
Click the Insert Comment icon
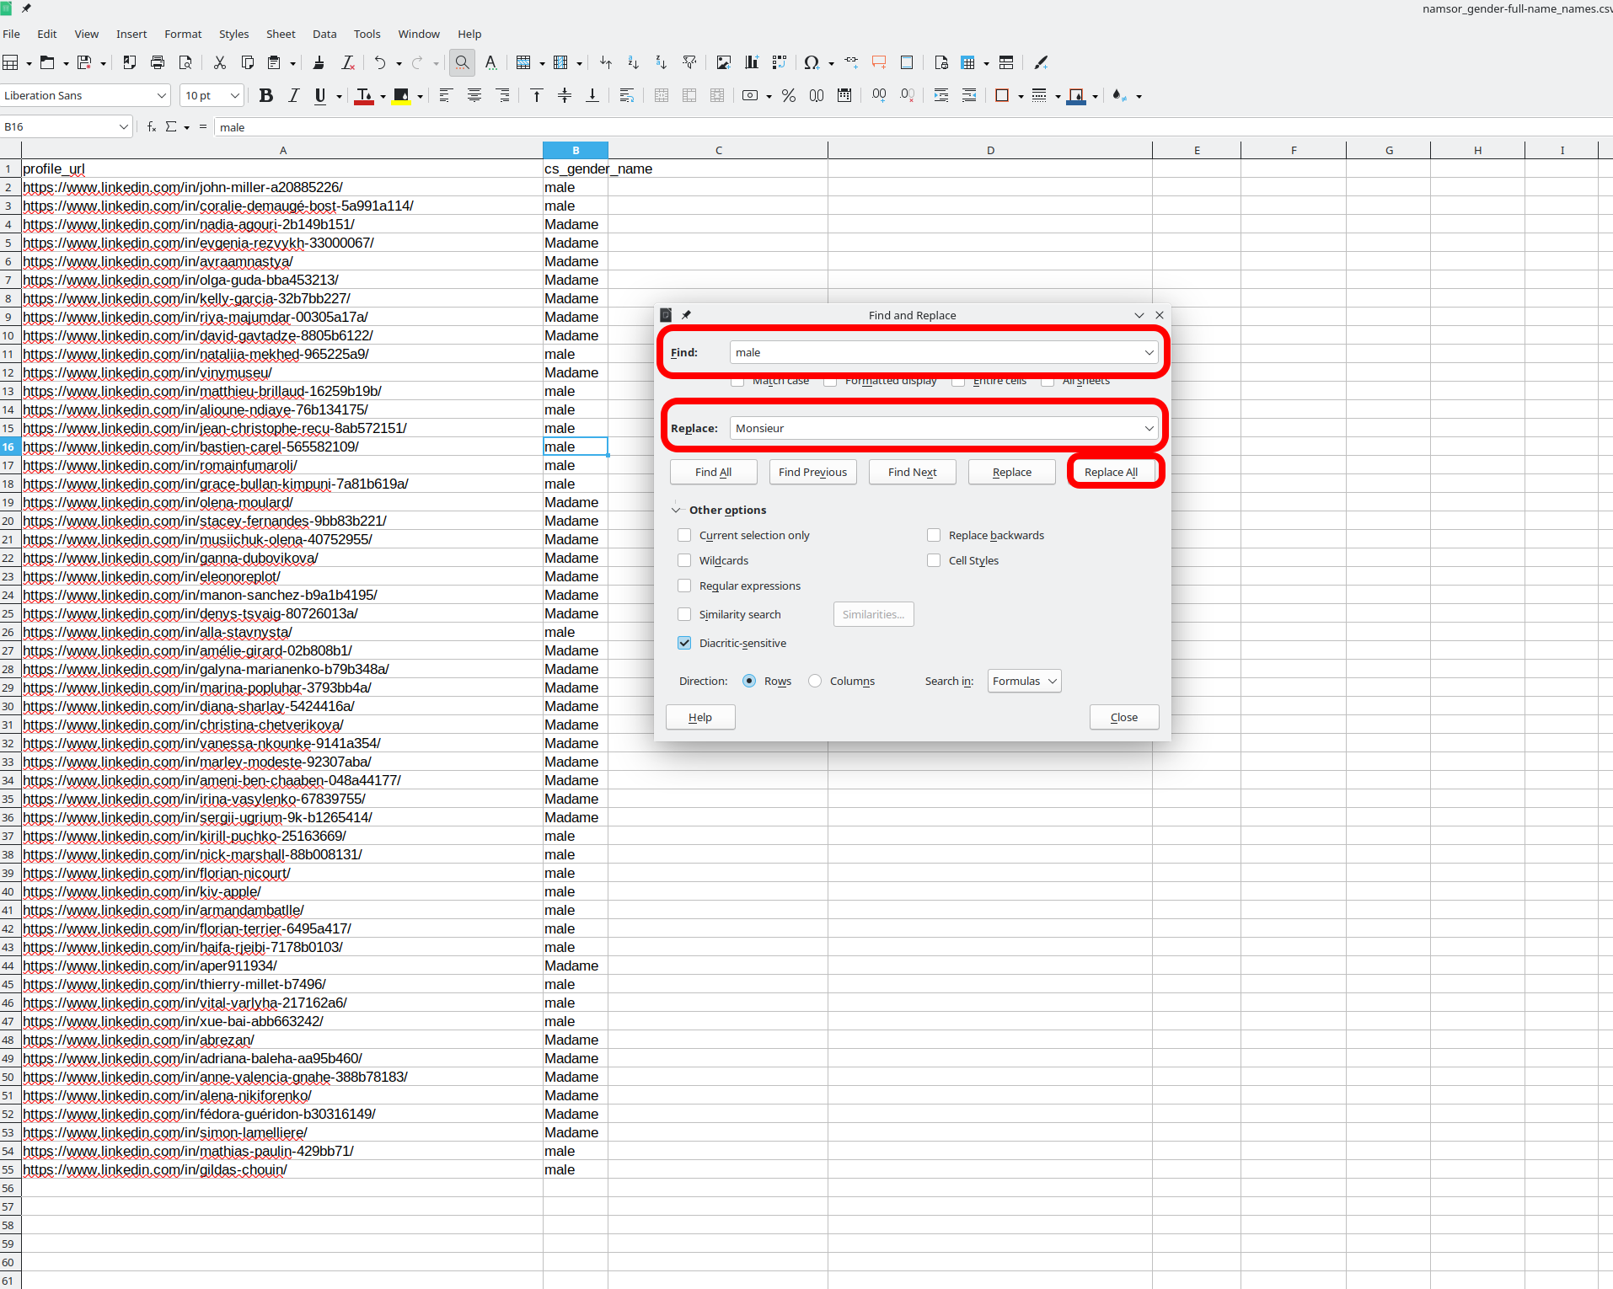point(879,62)
